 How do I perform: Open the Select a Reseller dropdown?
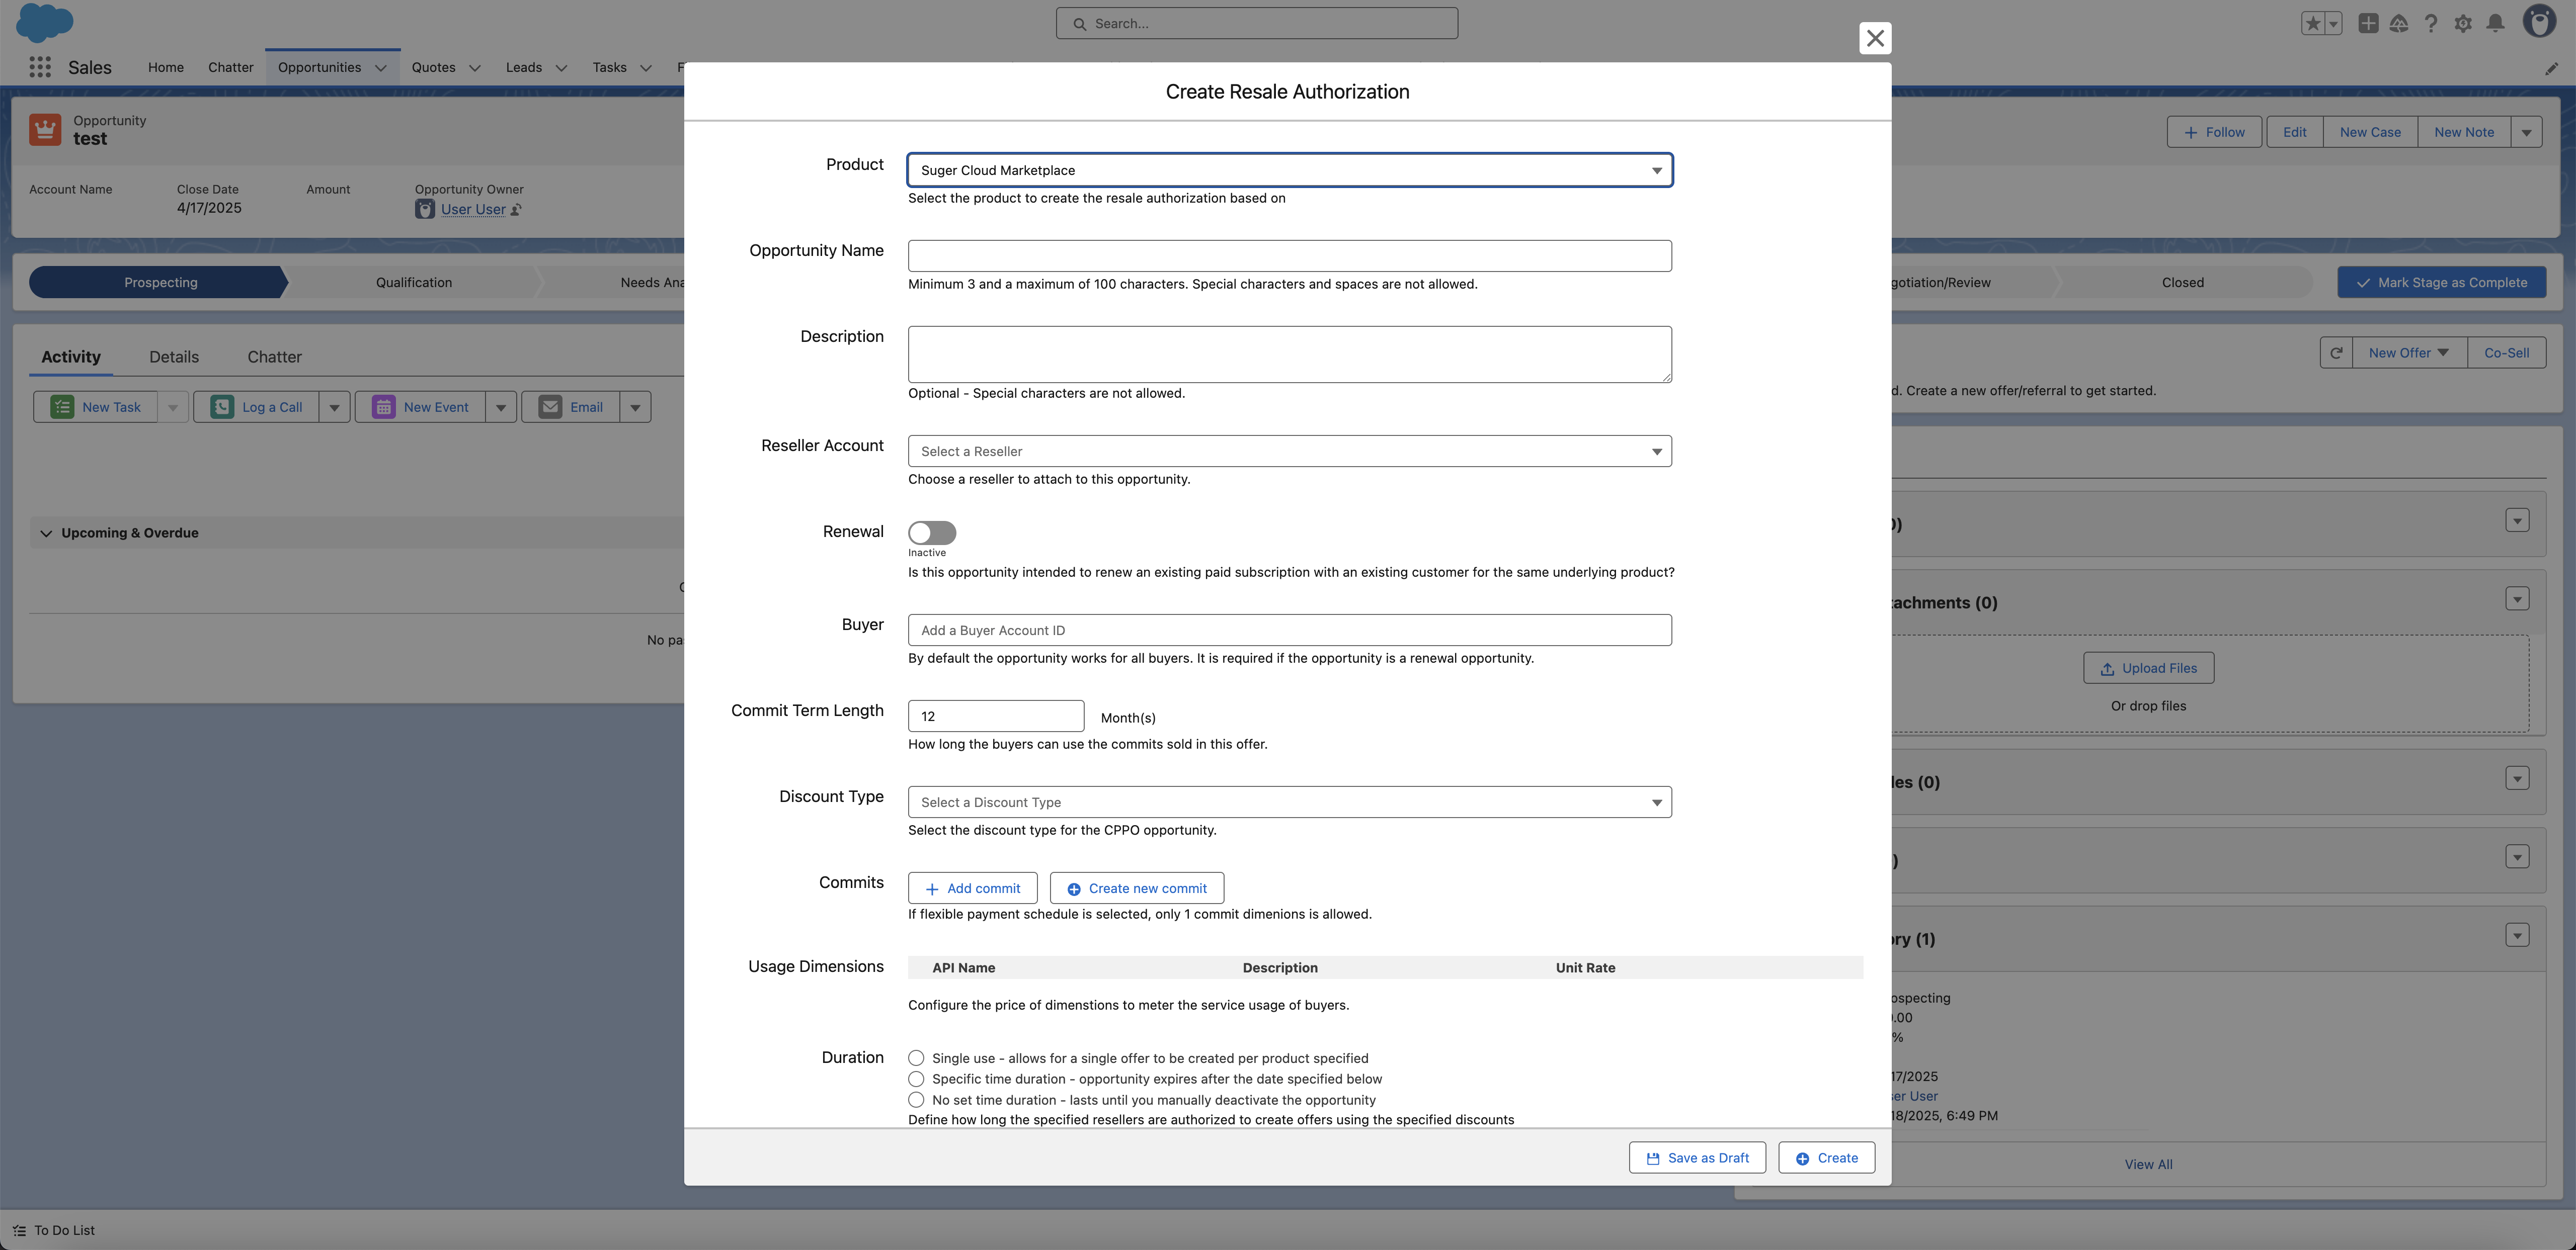point(1289,452)
